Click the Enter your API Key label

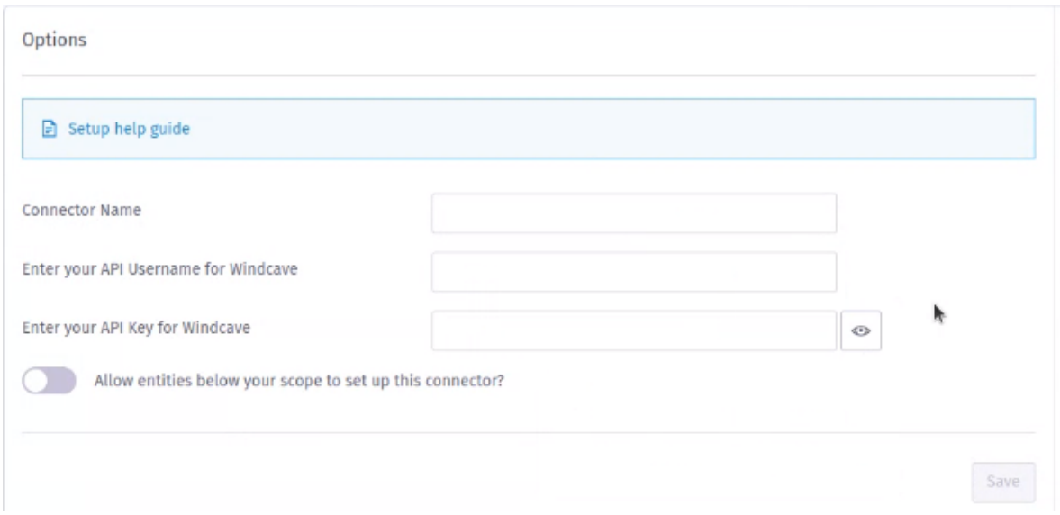137,328
